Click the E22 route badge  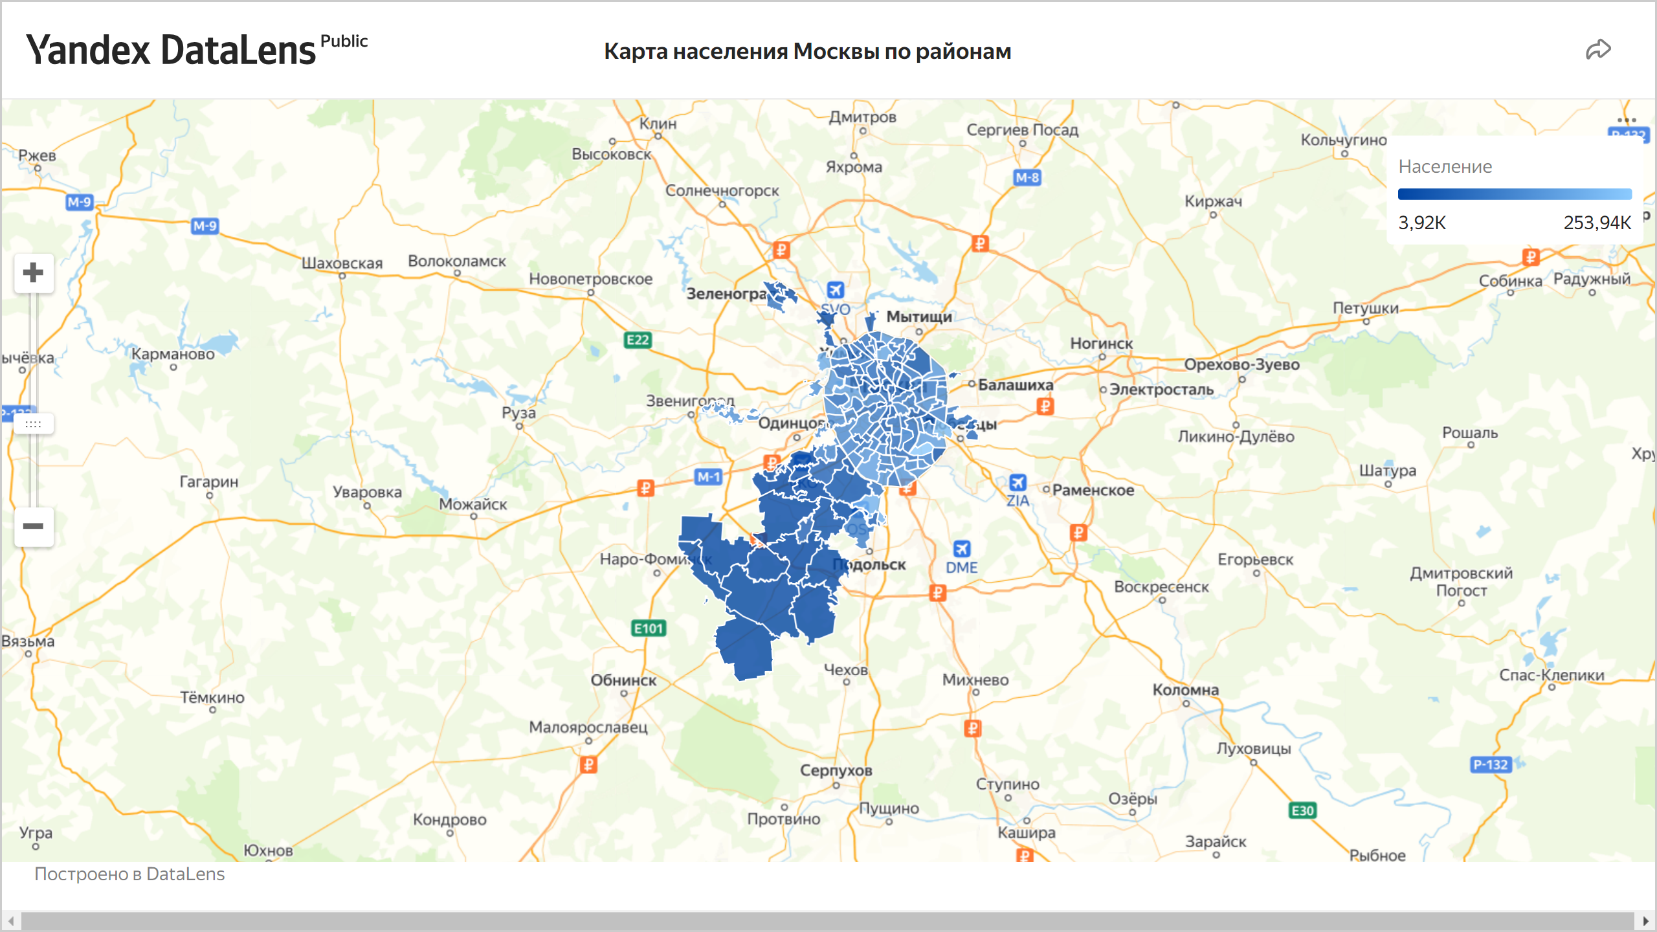[x=638, y=340]
